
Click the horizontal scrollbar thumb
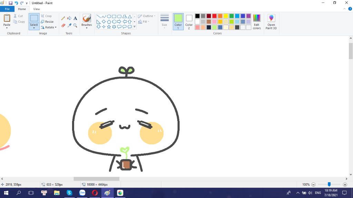[x=97, y=179]
